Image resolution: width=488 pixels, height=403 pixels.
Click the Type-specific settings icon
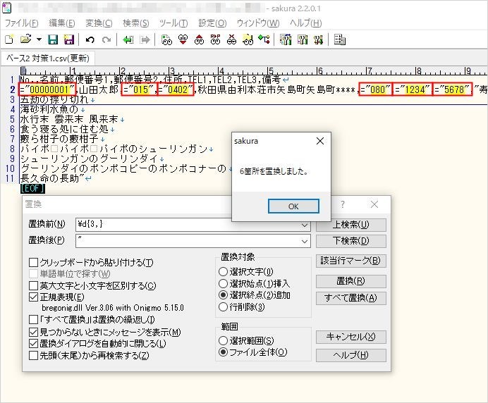tap(303, 39)
